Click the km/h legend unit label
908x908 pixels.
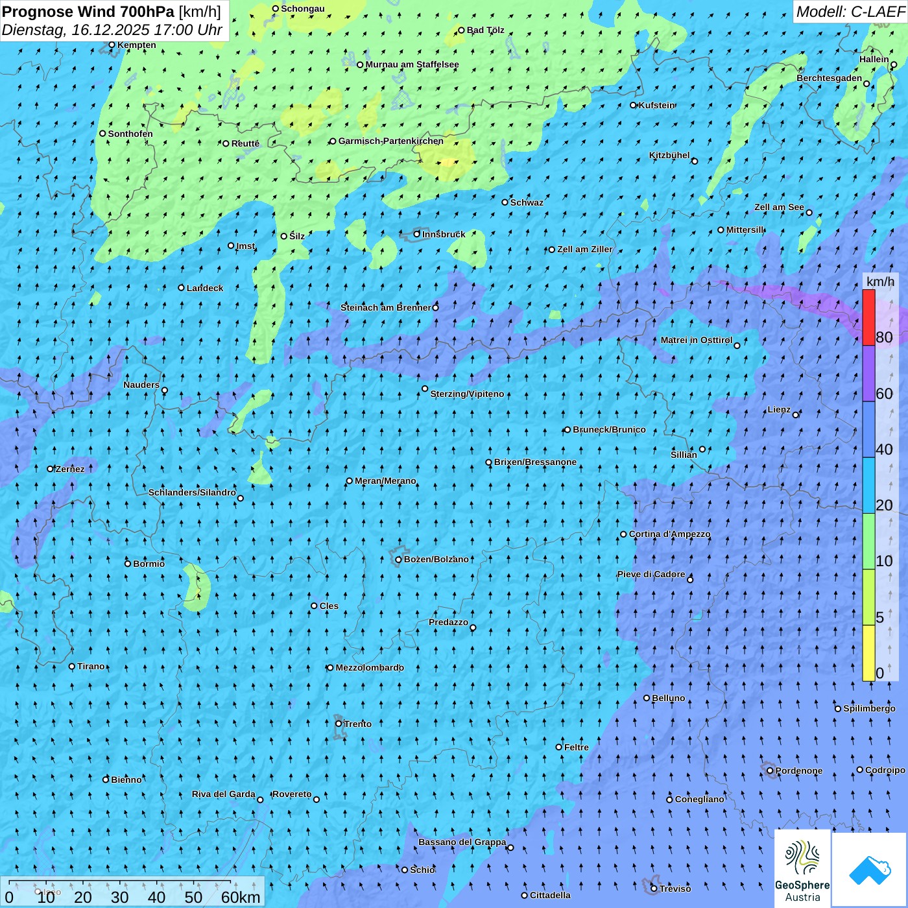pyautogui.click(x=881, y=281)
